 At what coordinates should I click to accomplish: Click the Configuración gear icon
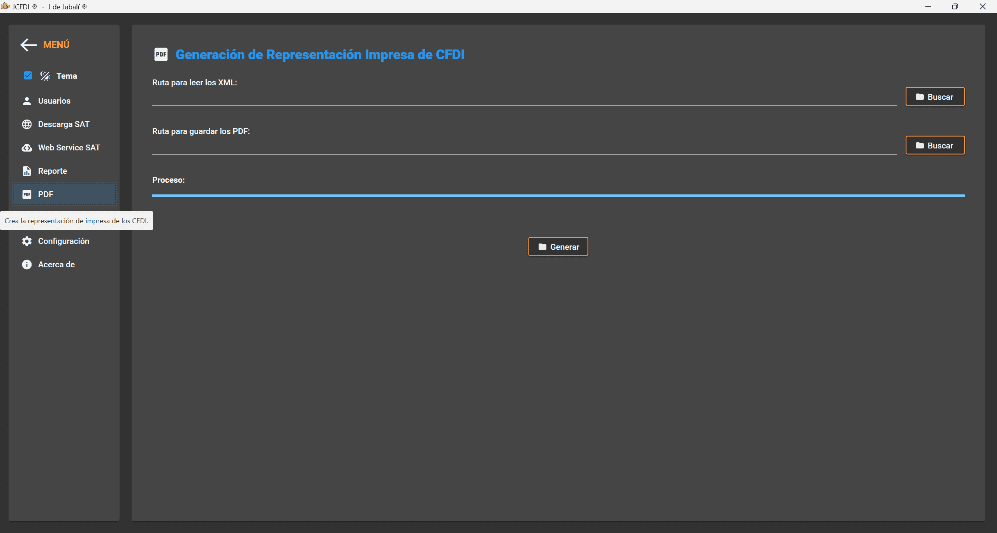pyautogui.click(x=26, y=241)
